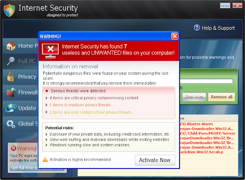Click the Activate Now button

tap(155, 160)
